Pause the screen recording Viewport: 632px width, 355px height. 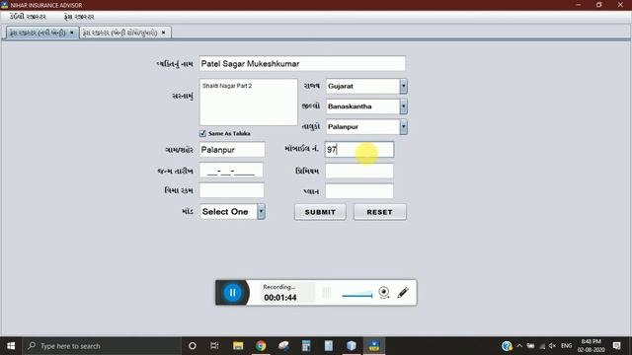[x=233, y=293]
